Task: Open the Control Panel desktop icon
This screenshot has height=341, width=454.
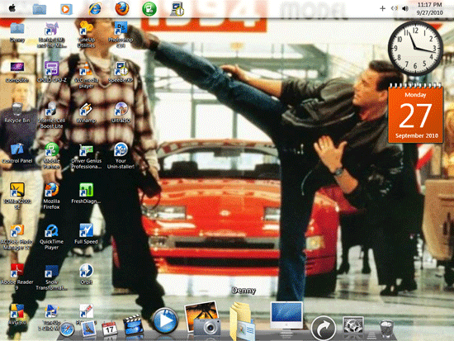Action: (17, 153)
